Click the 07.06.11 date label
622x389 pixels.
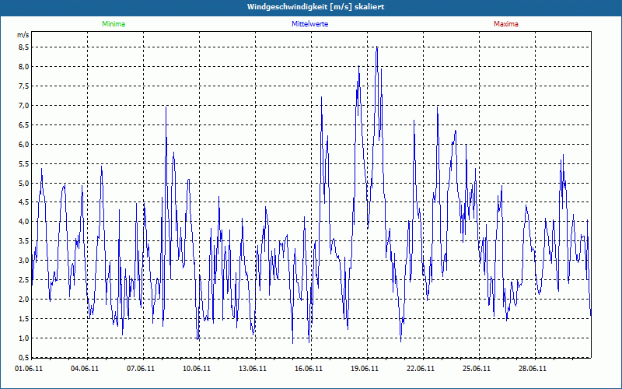tap(141, 369)
